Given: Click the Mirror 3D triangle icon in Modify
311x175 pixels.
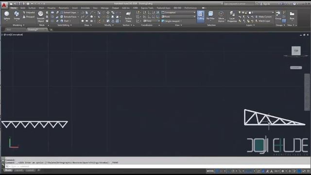Looking at the screenshot, I should click(113, 21).
